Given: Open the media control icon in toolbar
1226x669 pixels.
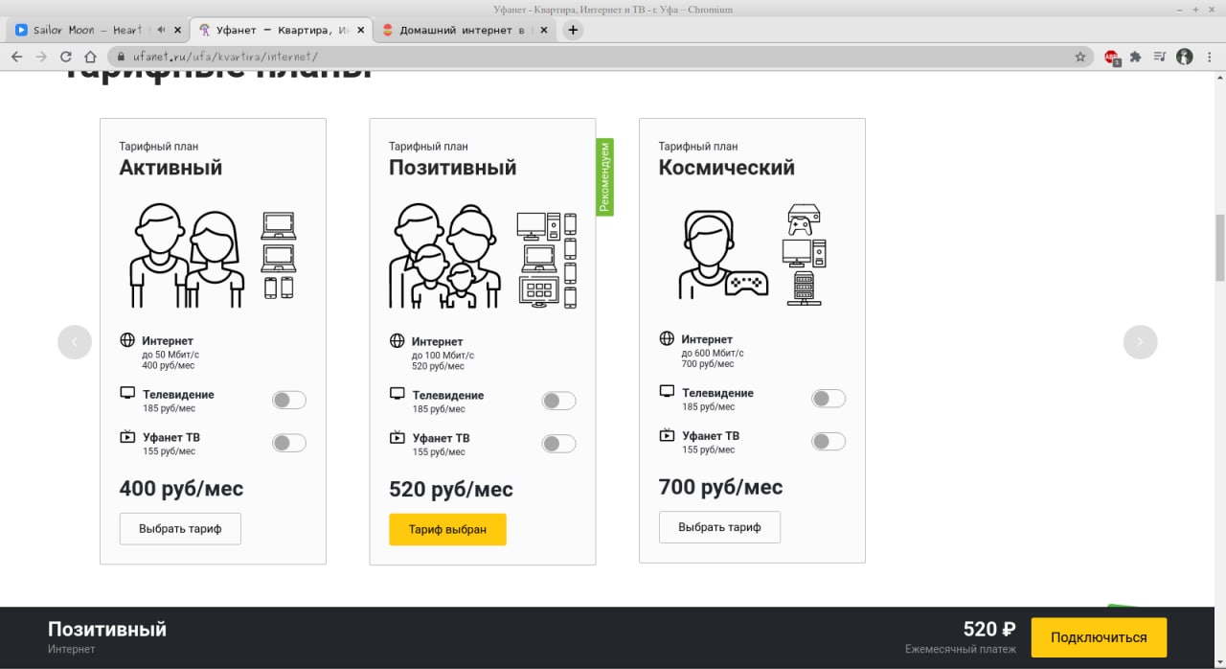Looking at the screenshot, I should click(1160, 57).
